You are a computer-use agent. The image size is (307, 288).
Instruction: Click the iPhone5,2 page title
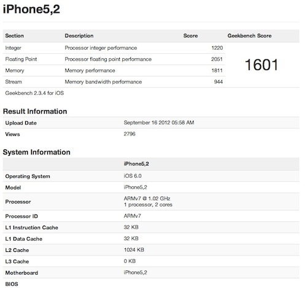[x=31, y=9]
